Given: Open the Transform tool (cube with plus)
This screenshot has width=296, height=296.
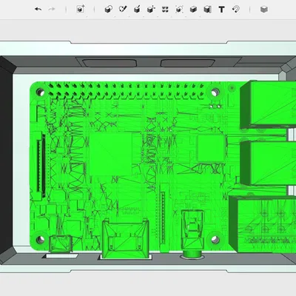Looking at the screenshot, I should (81, 9).
